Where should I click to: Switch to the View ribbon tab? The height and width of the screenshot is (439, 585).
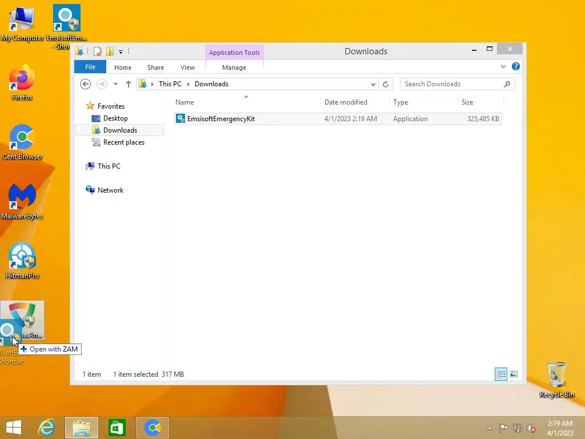pos(187,67)
